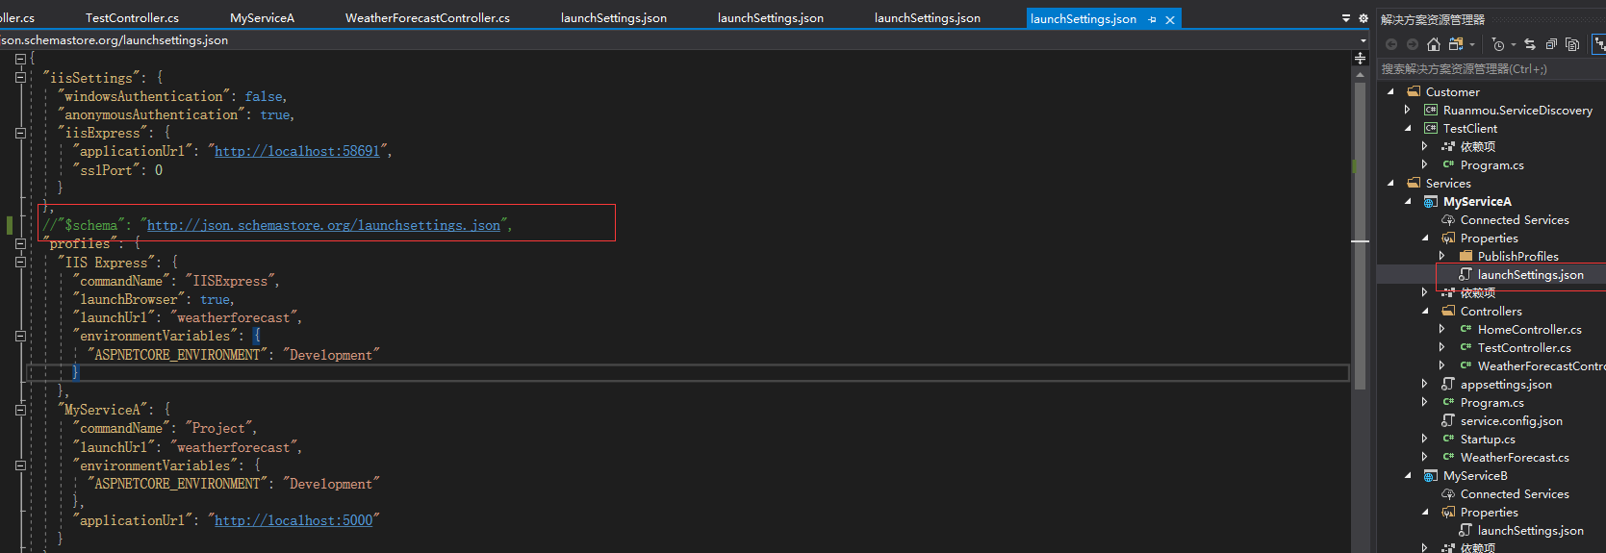Switch to the third launchSettings.json tab
Screen dimensions: 1606x553
(928, 18)
